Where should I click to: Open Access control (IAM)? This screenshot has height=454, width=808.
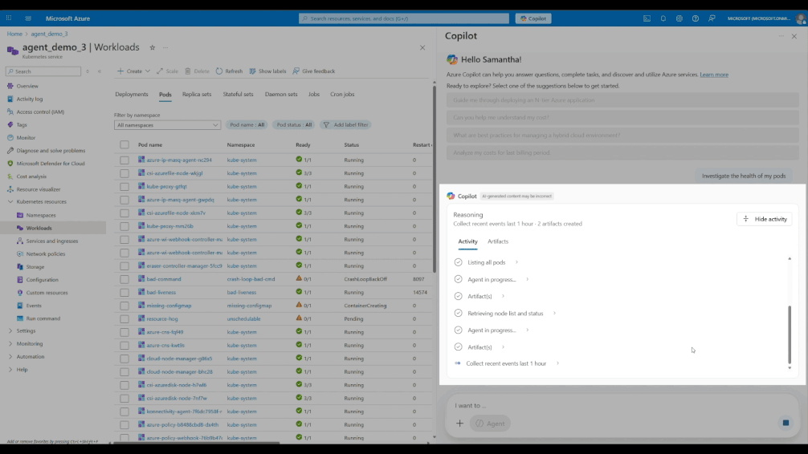point(40,111)
